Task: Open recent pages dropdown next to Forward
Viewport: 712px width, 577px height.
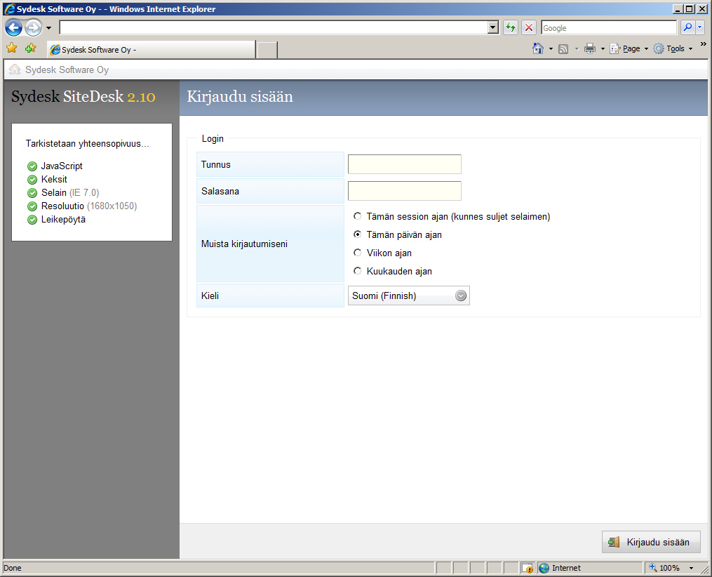Action: (x=48, y=28)
